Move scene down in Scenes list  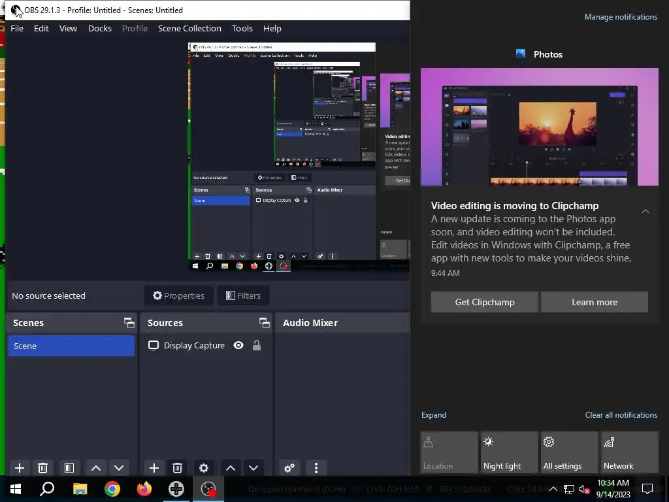click(x=119, y=468)
